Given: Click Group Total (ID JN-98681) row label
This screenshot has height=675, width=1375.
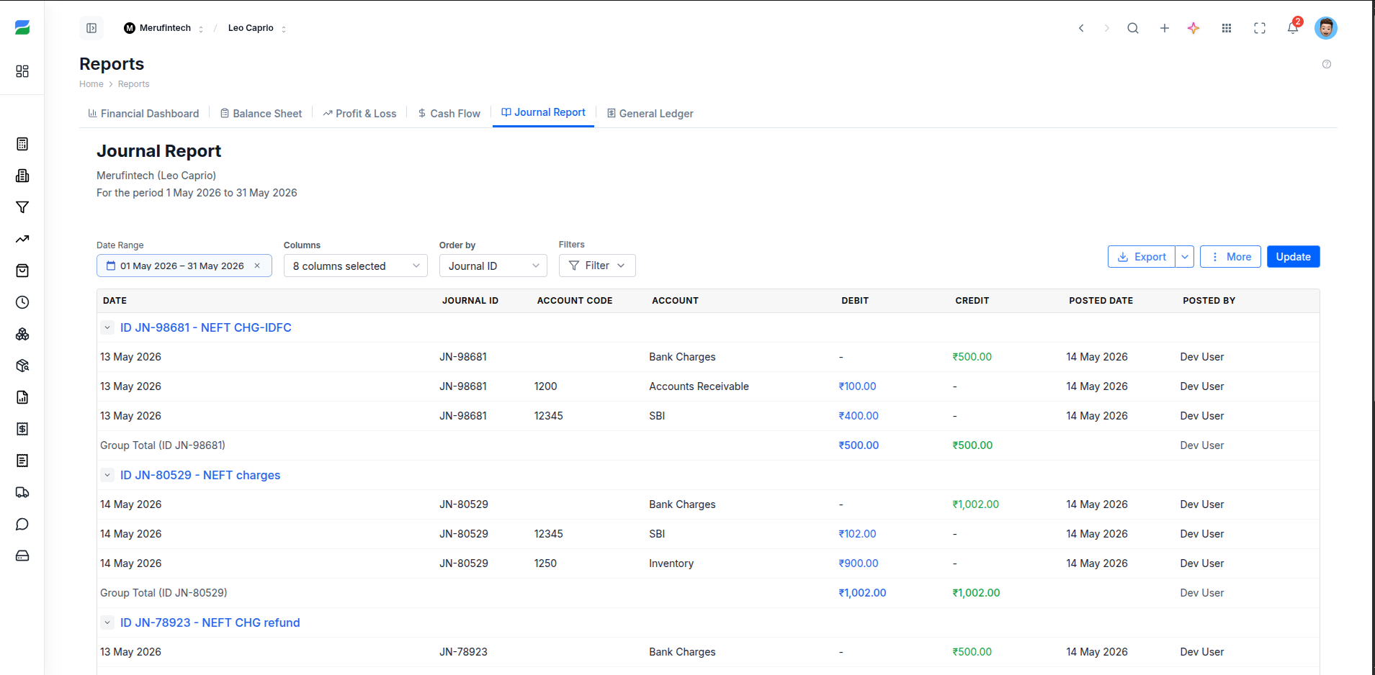Looking at the screenshot, I should pyautogui.click(x=163, y=445).
